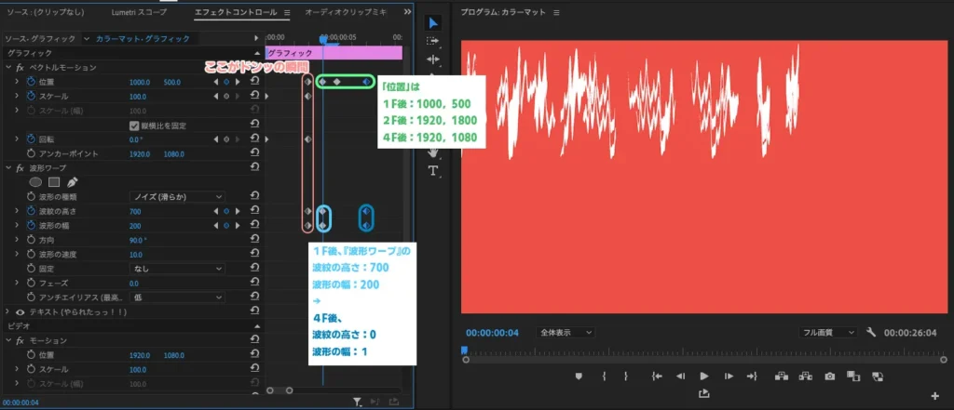Screen dimensions: 954x410
Task: Toggle animation stopwatch for アンカーポイント
Action: (32, 153)
